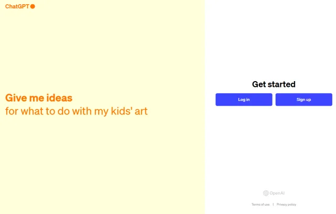The width and height of the screenshot is (336, 214).
Task: Click the OpenAI knot logo icon
Action: pos(266,193)
